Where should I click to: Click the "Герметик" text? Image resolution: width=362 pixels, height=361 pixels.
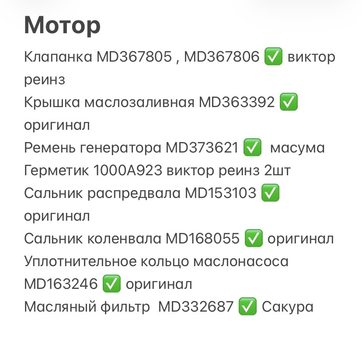click(56, 171)
